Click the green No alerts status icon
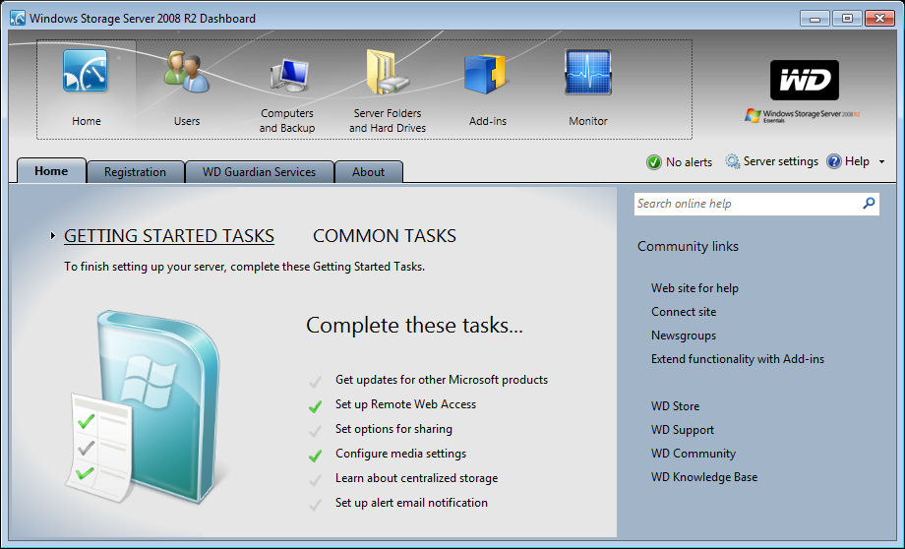 (654, 162)
